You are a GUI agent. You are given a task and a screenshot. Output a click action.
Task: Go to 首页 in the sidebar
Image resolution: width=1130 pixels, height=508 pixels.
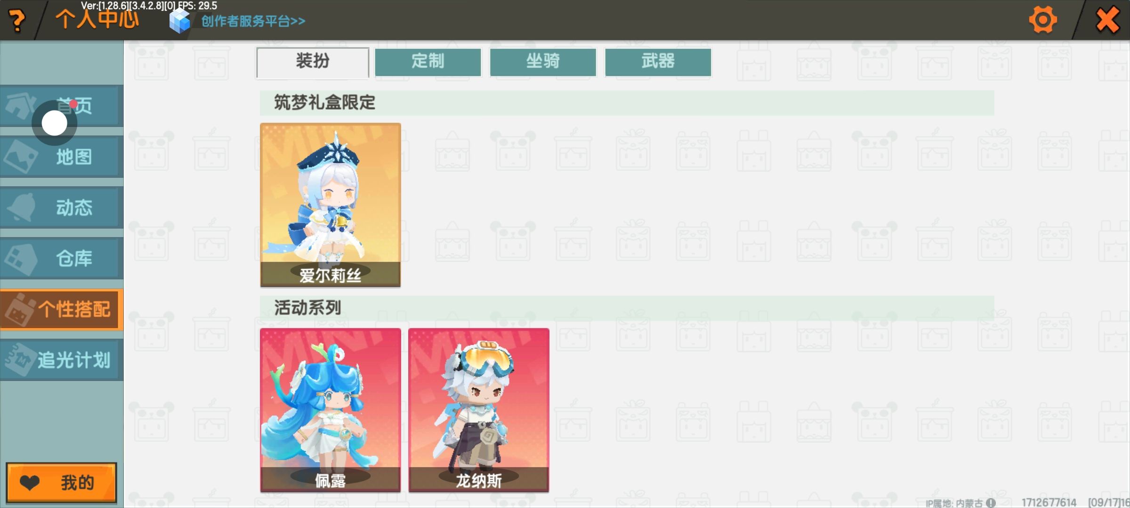(62, 106)
